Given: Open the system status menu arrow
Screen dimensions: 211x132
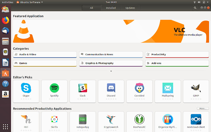Looking at the screenshot, I should coord(208,2).
